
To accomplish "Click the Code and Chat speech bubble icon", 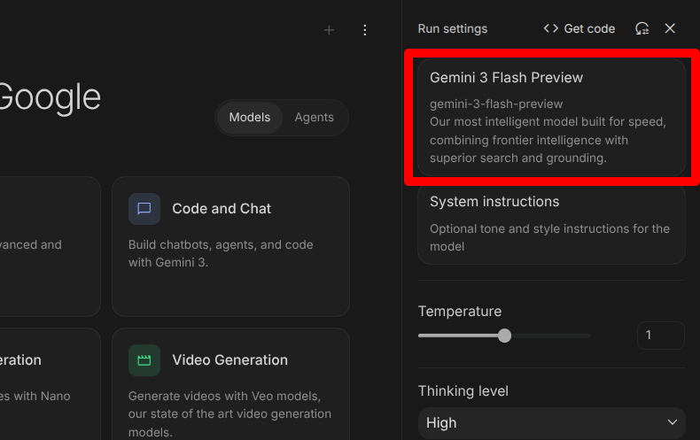I will (x=144, y=208).
